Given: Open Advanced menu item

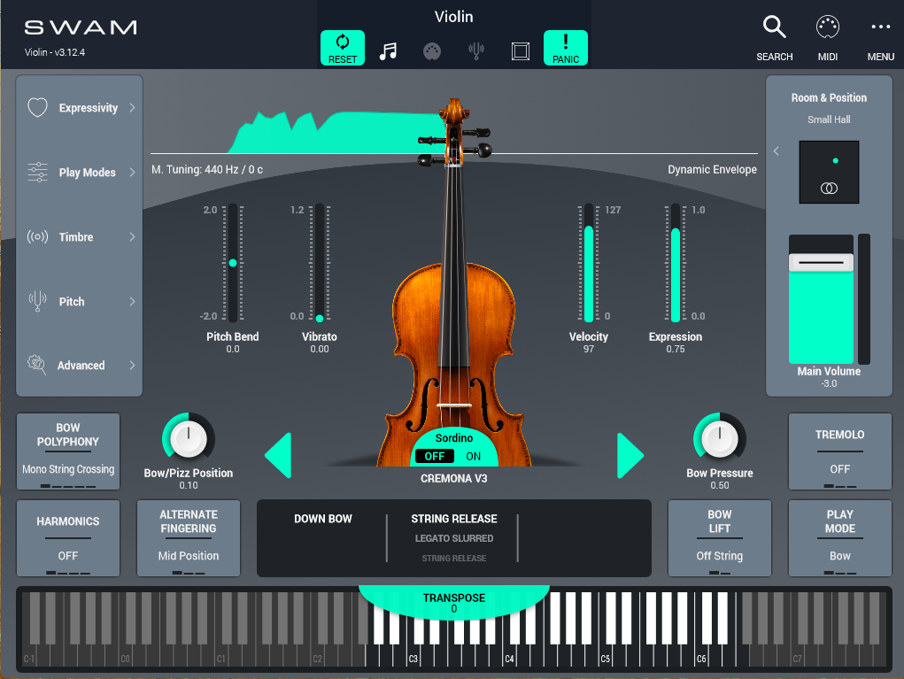Looking at the screenshot, I should [x=81, y=366].
